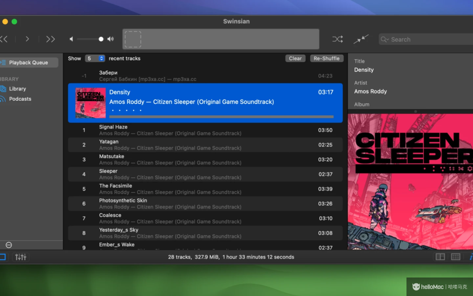The height and width of the screenshot is (296, 473).
Task: Select the track Sleeper
Action: pyautogui.click(x=205, y=174)
